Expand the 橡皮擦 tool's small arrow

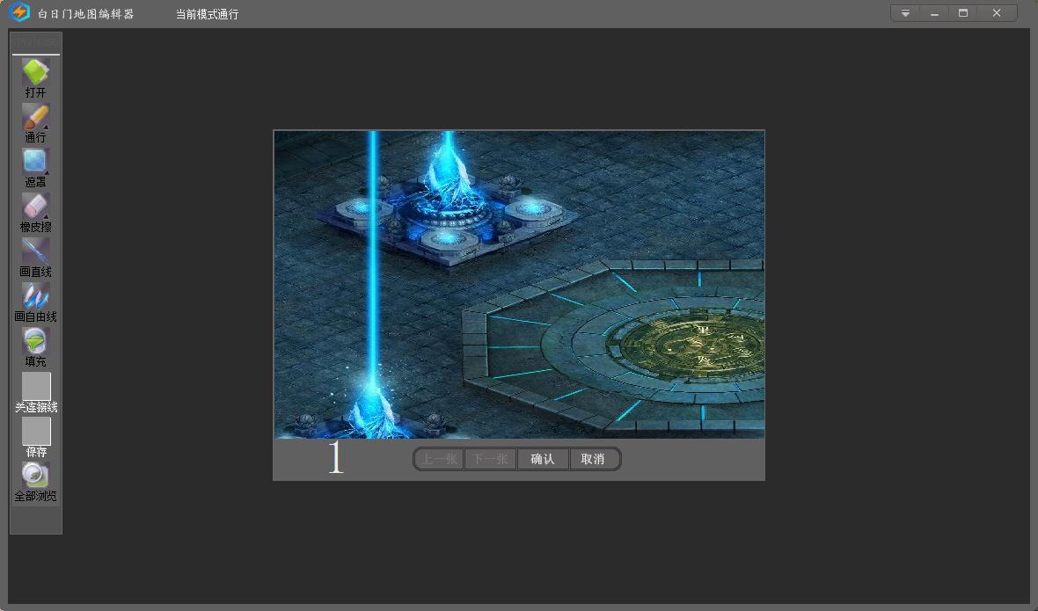click(x=47, y=216)
